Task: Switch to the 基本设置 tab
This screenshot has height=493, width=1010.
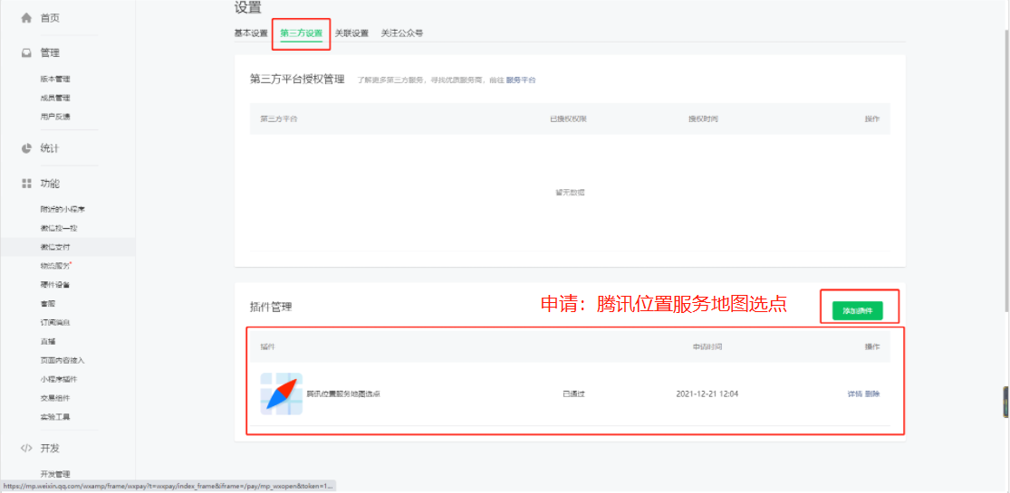Action: pos(251,33)
